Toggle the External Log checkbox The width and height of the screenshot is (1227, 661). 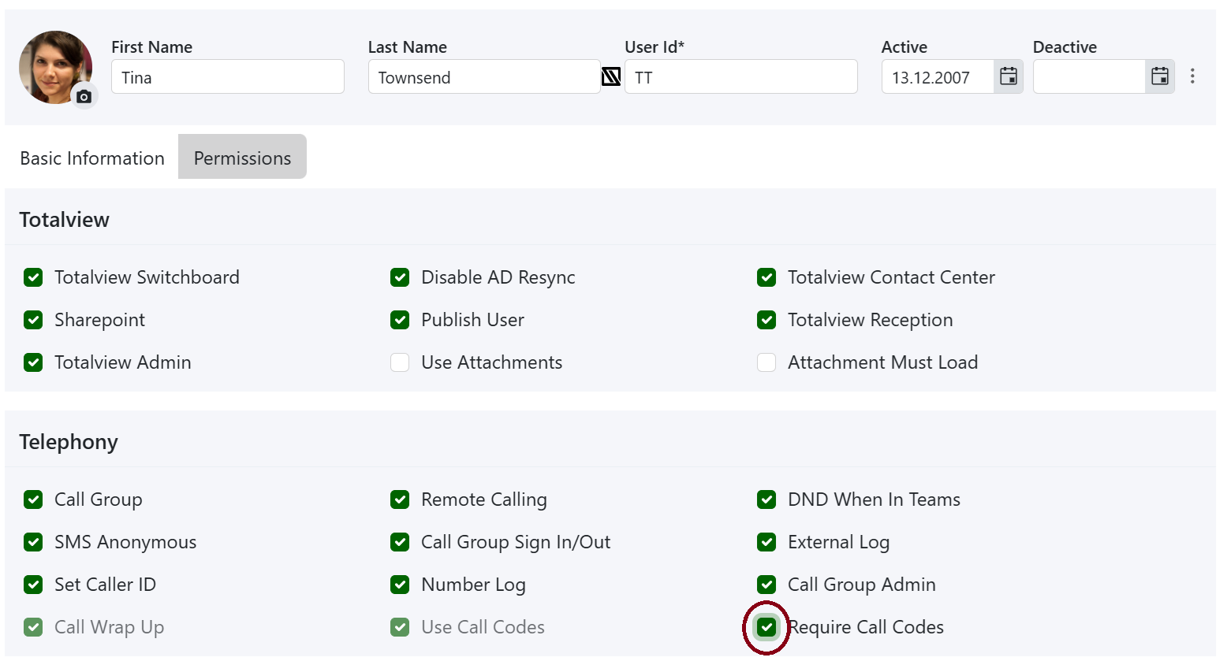(x=766, y=542)
